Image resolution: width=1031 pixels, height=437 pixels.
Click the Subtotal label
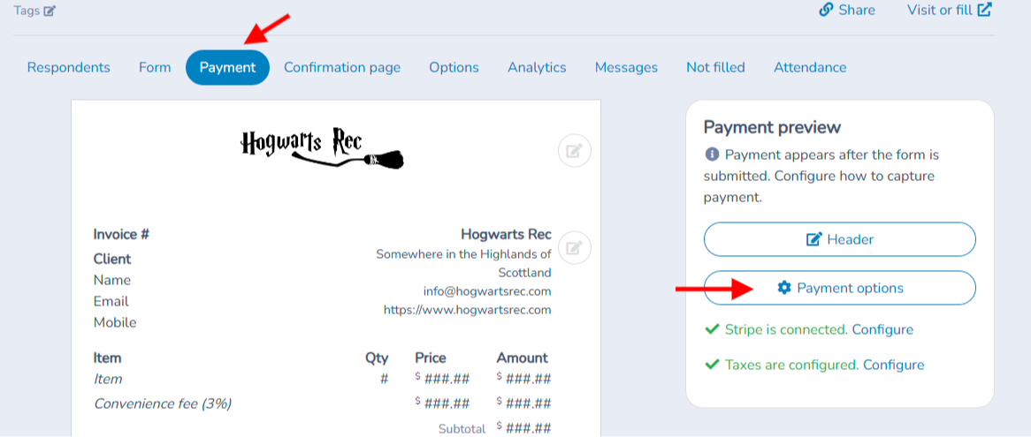tap(462, 428)
